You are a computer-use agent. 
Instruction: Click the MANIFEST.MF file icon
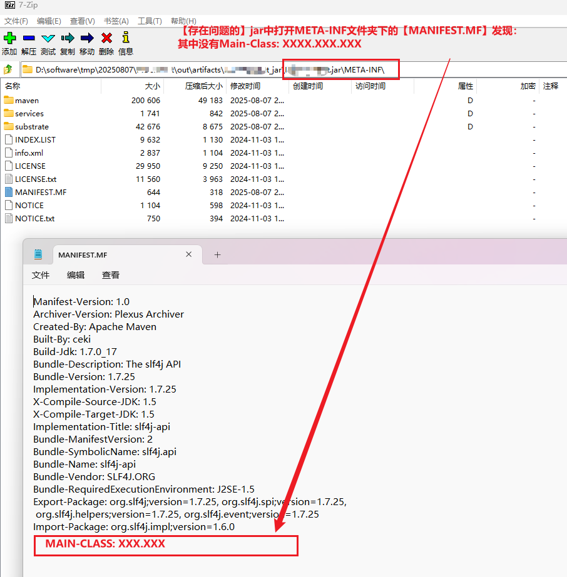9,192
